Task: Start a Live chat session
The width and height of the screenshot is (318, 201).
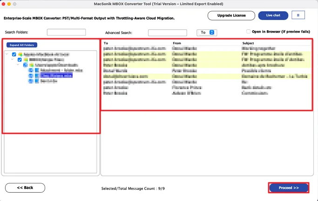Action: tap(273, 15)
